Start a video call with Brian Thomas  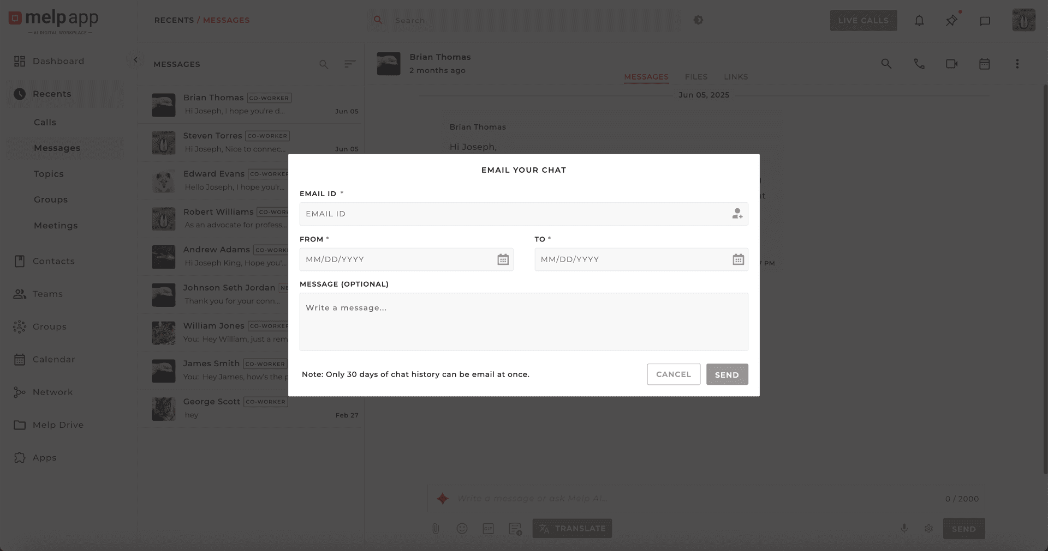(952, 63)
